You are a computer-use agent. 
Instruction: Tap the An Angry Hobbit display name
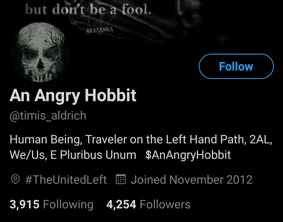pos(73,96)
